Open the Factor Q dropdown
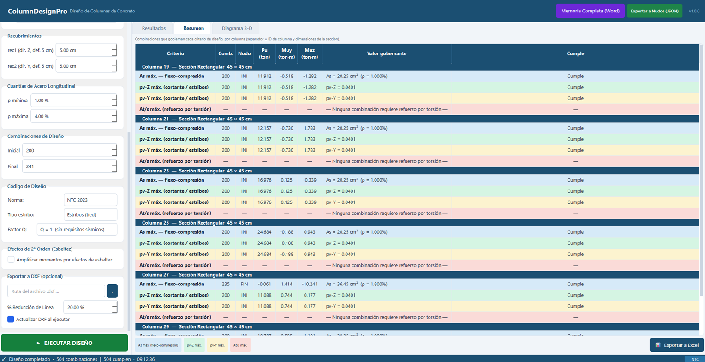 (x=77, y=230)
